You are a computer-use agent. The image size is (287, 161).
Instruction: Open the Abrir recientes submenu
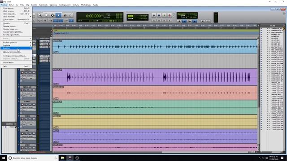(x=16, y=17)
